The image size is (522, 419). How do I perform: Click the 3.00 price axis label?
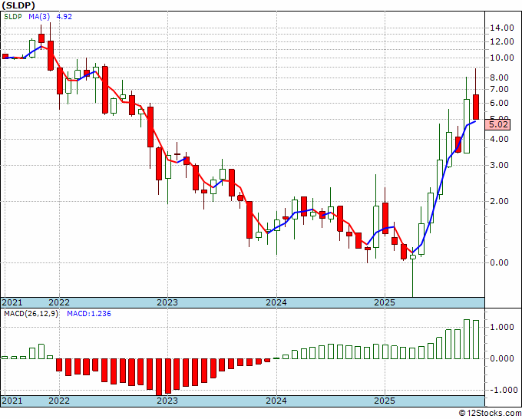pyautogui.click(x=500, y=166)
